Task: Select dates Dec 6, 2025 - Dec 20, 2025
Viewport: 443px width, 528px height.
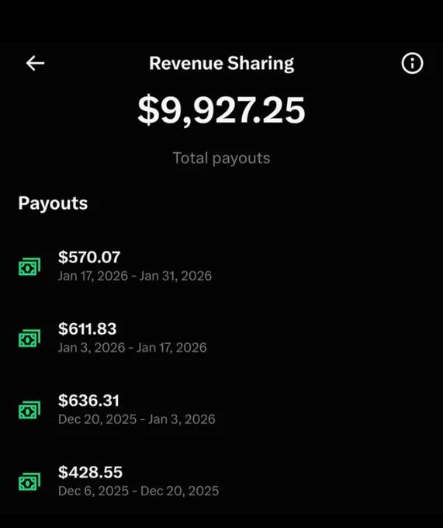Action: click(x=139, y=492)
